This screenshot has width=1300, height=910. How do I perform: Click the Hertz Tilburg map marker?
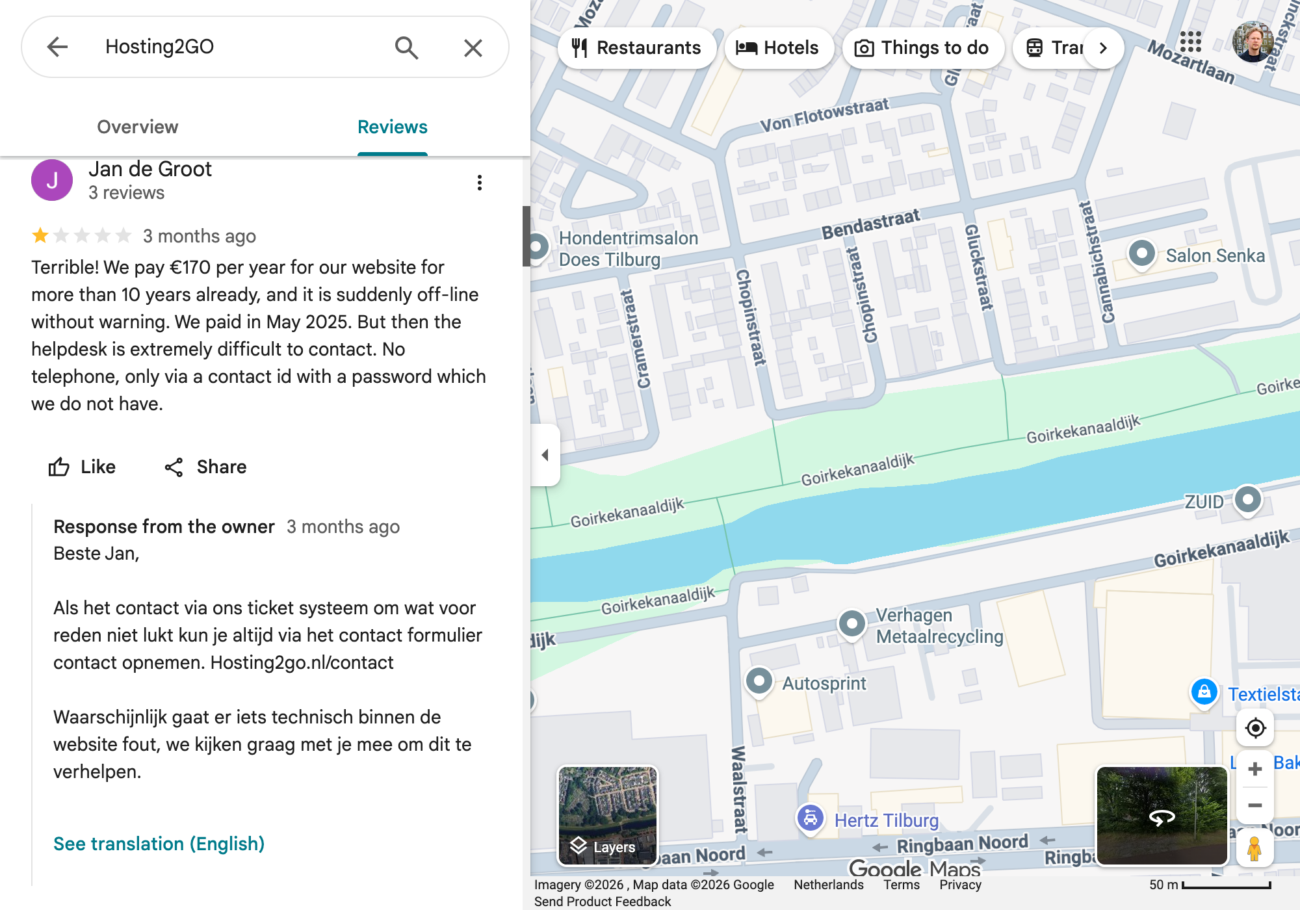811,819
